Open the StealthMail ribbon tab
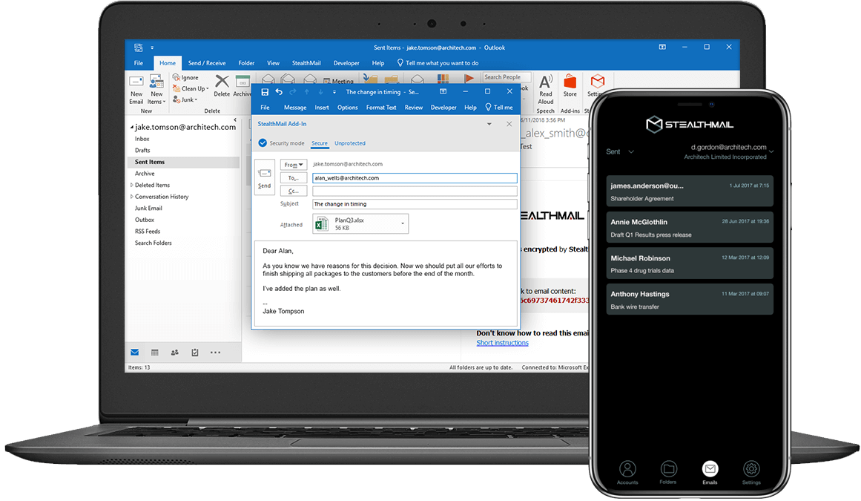861x501 pixels. 306,63
